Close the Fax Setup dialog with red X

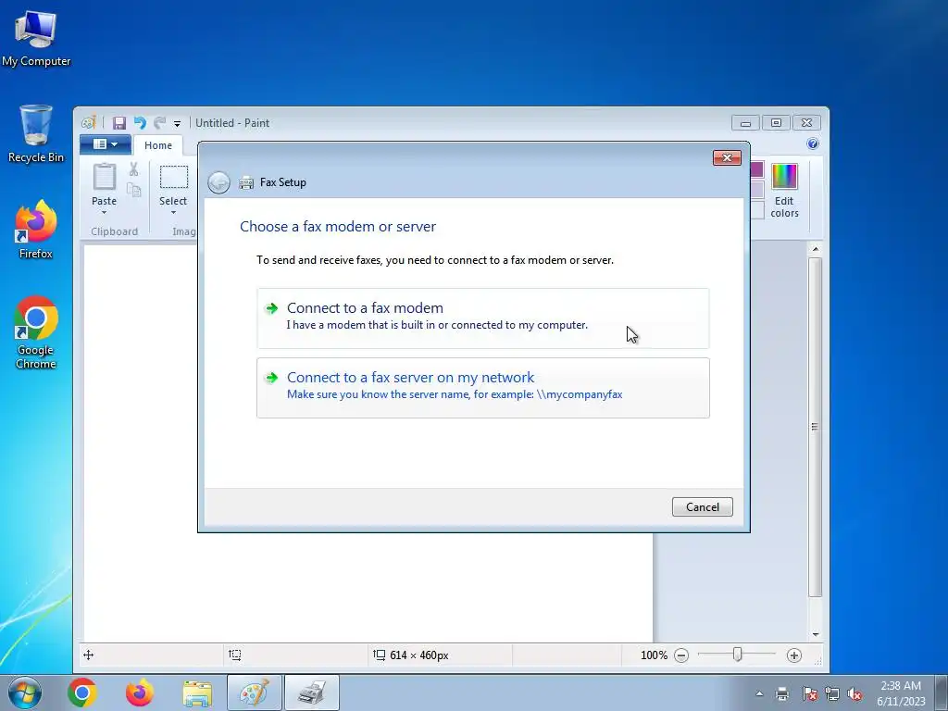tap(727, 157)
